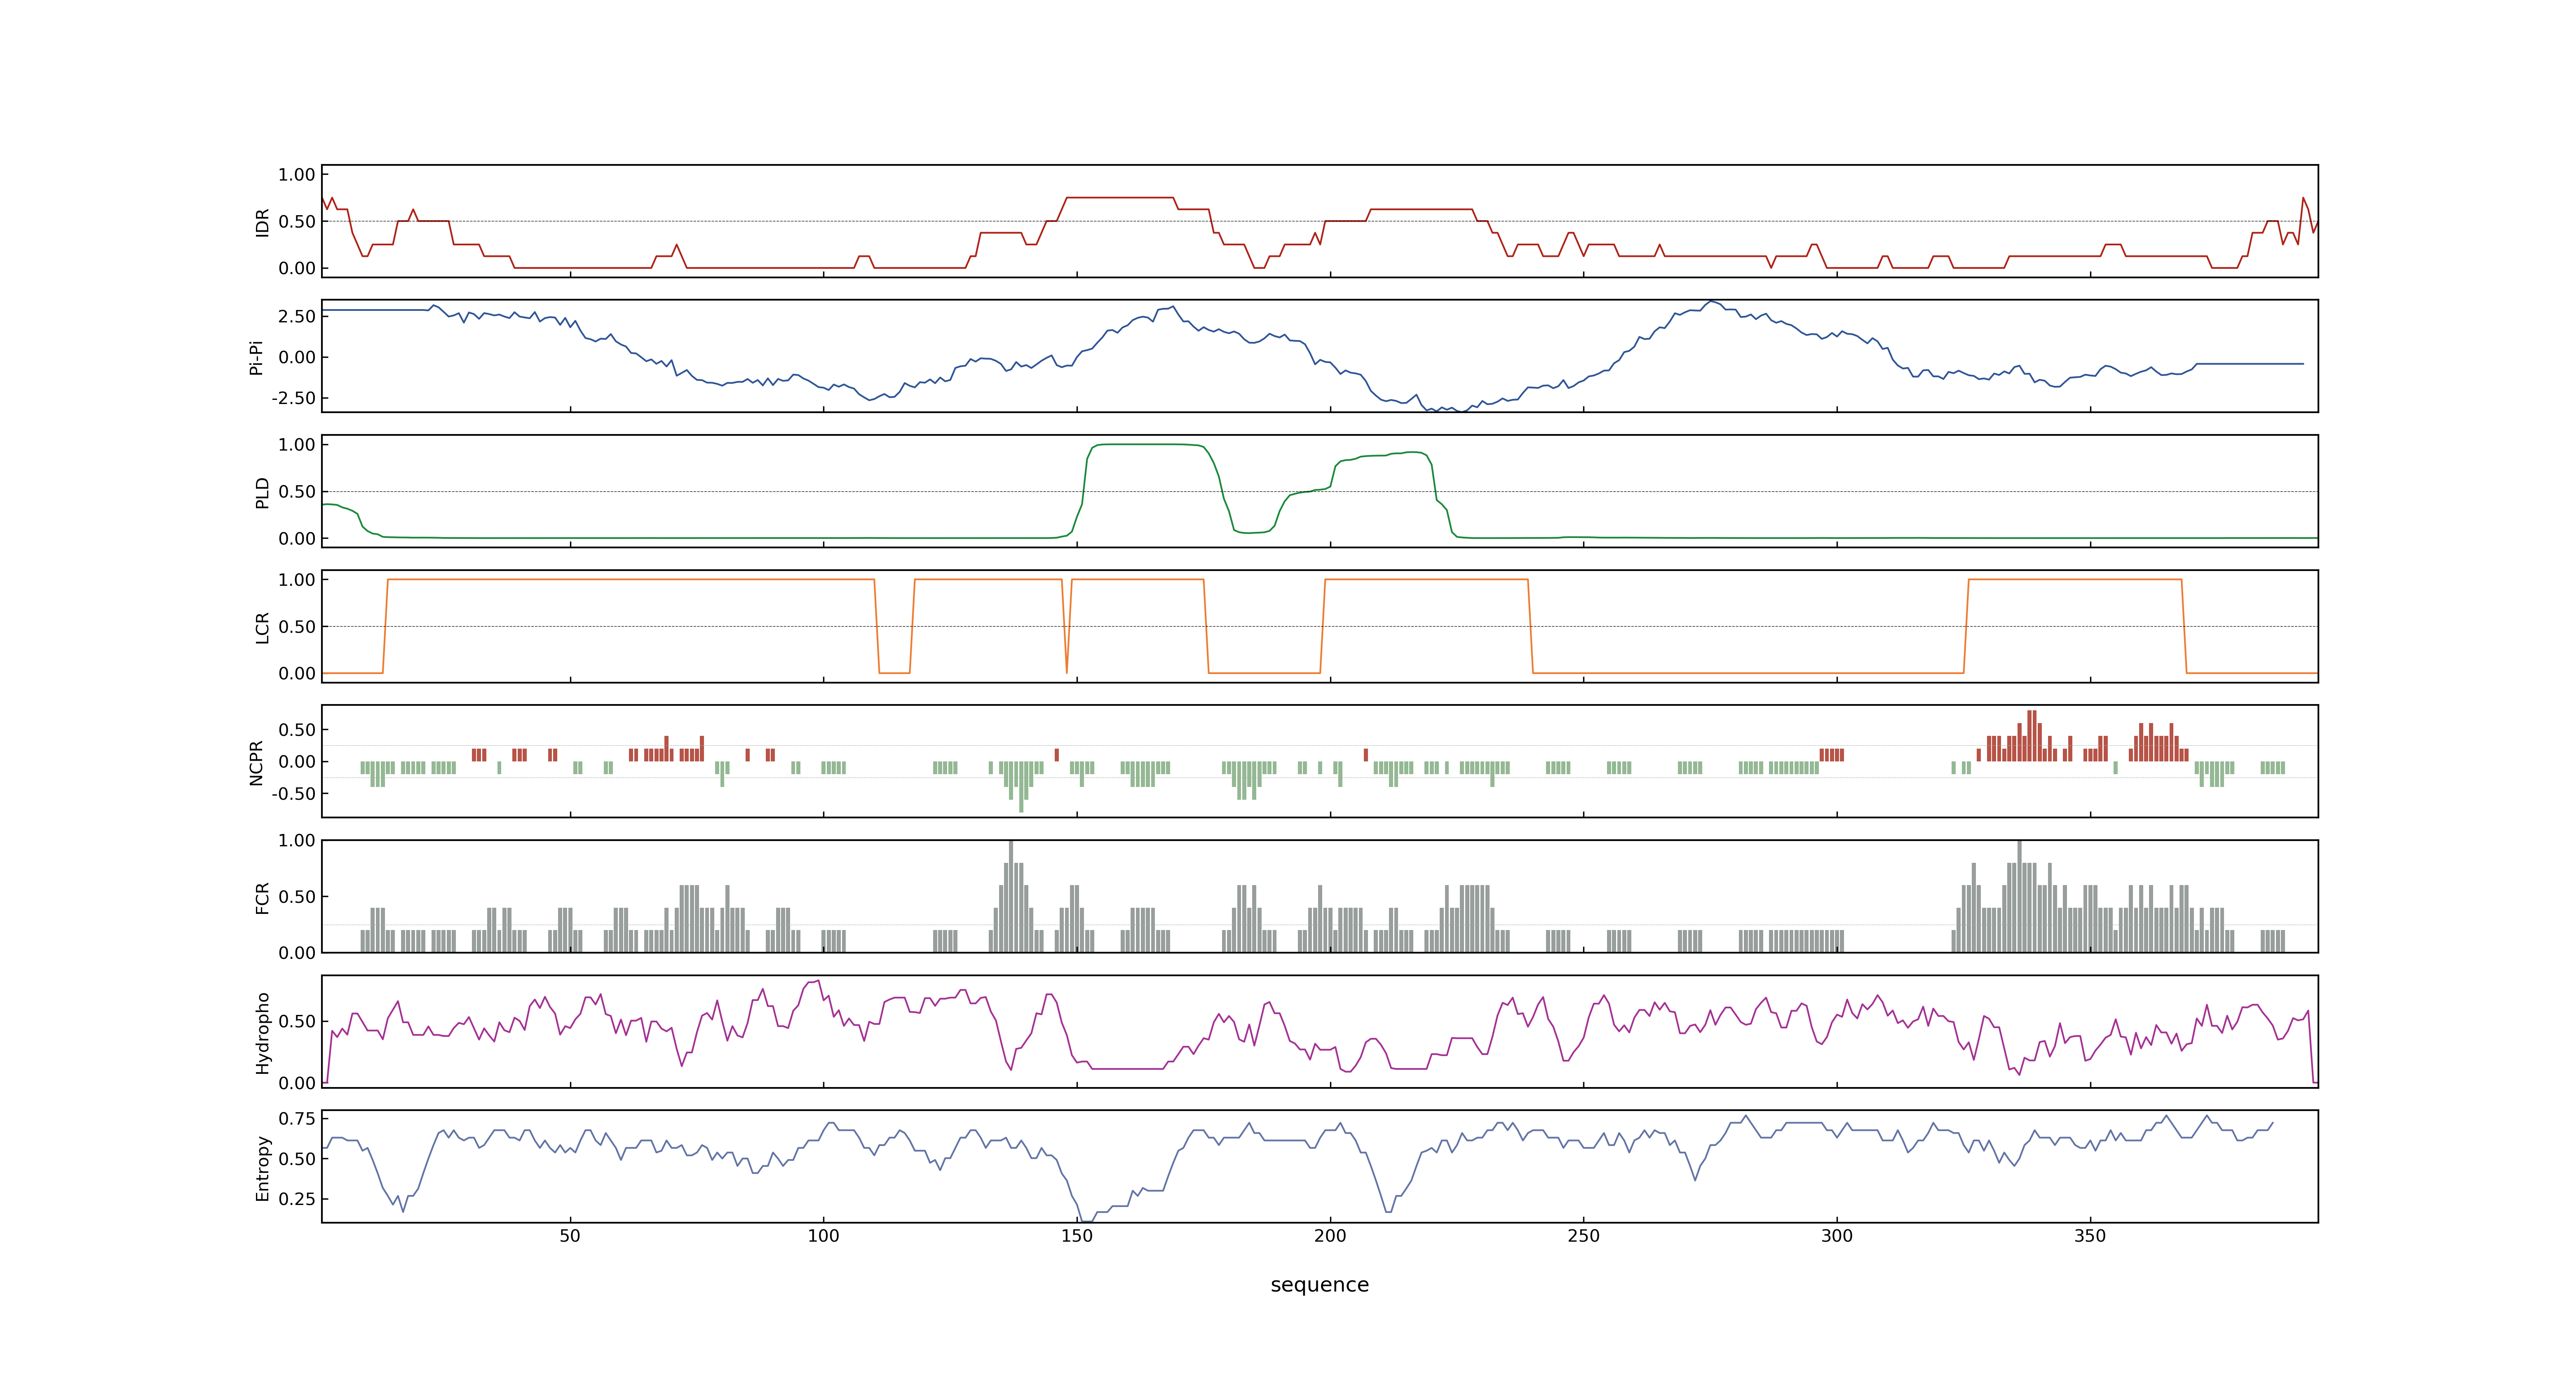The height and width of the screenshot is (1374, 2576).
Task: Click the red IDR plateau near residue 160
Action: pos(1120,198)
